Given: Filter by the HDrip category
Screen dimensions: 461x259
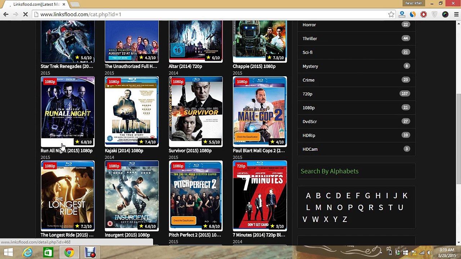Looking at the screenshot, I should tap(357, 135).
